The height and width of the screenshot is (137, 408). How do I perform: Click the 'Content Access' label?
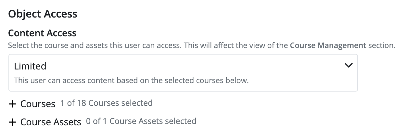(x=42, y=33)
